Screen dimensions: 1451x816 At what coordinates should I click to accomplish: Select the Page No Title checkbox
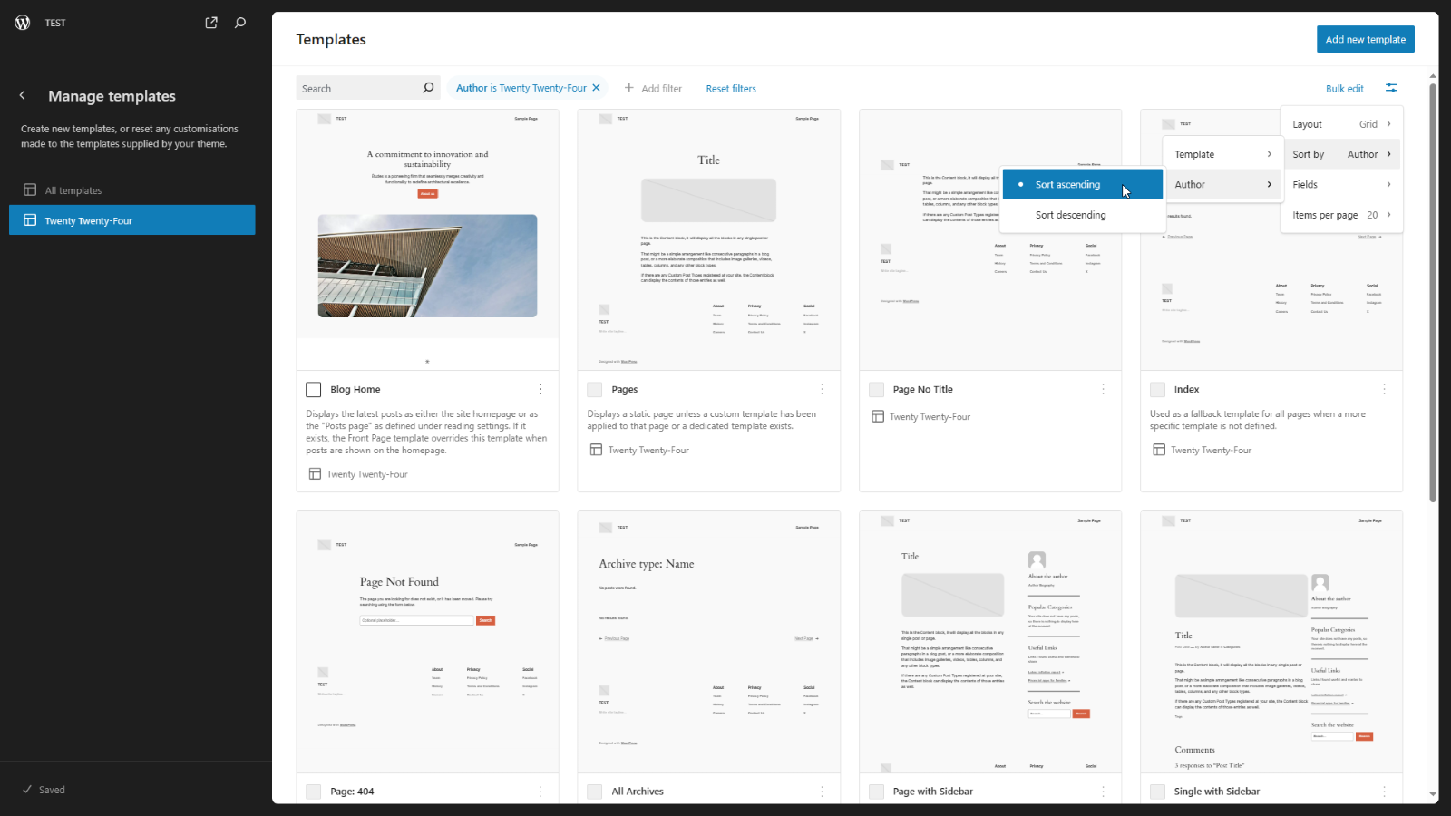876,390
